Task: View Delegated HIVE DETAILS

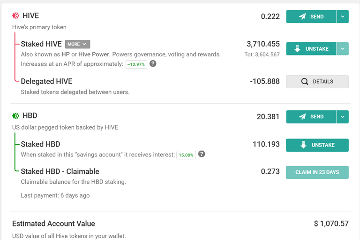Action: [x=317, y=82]
